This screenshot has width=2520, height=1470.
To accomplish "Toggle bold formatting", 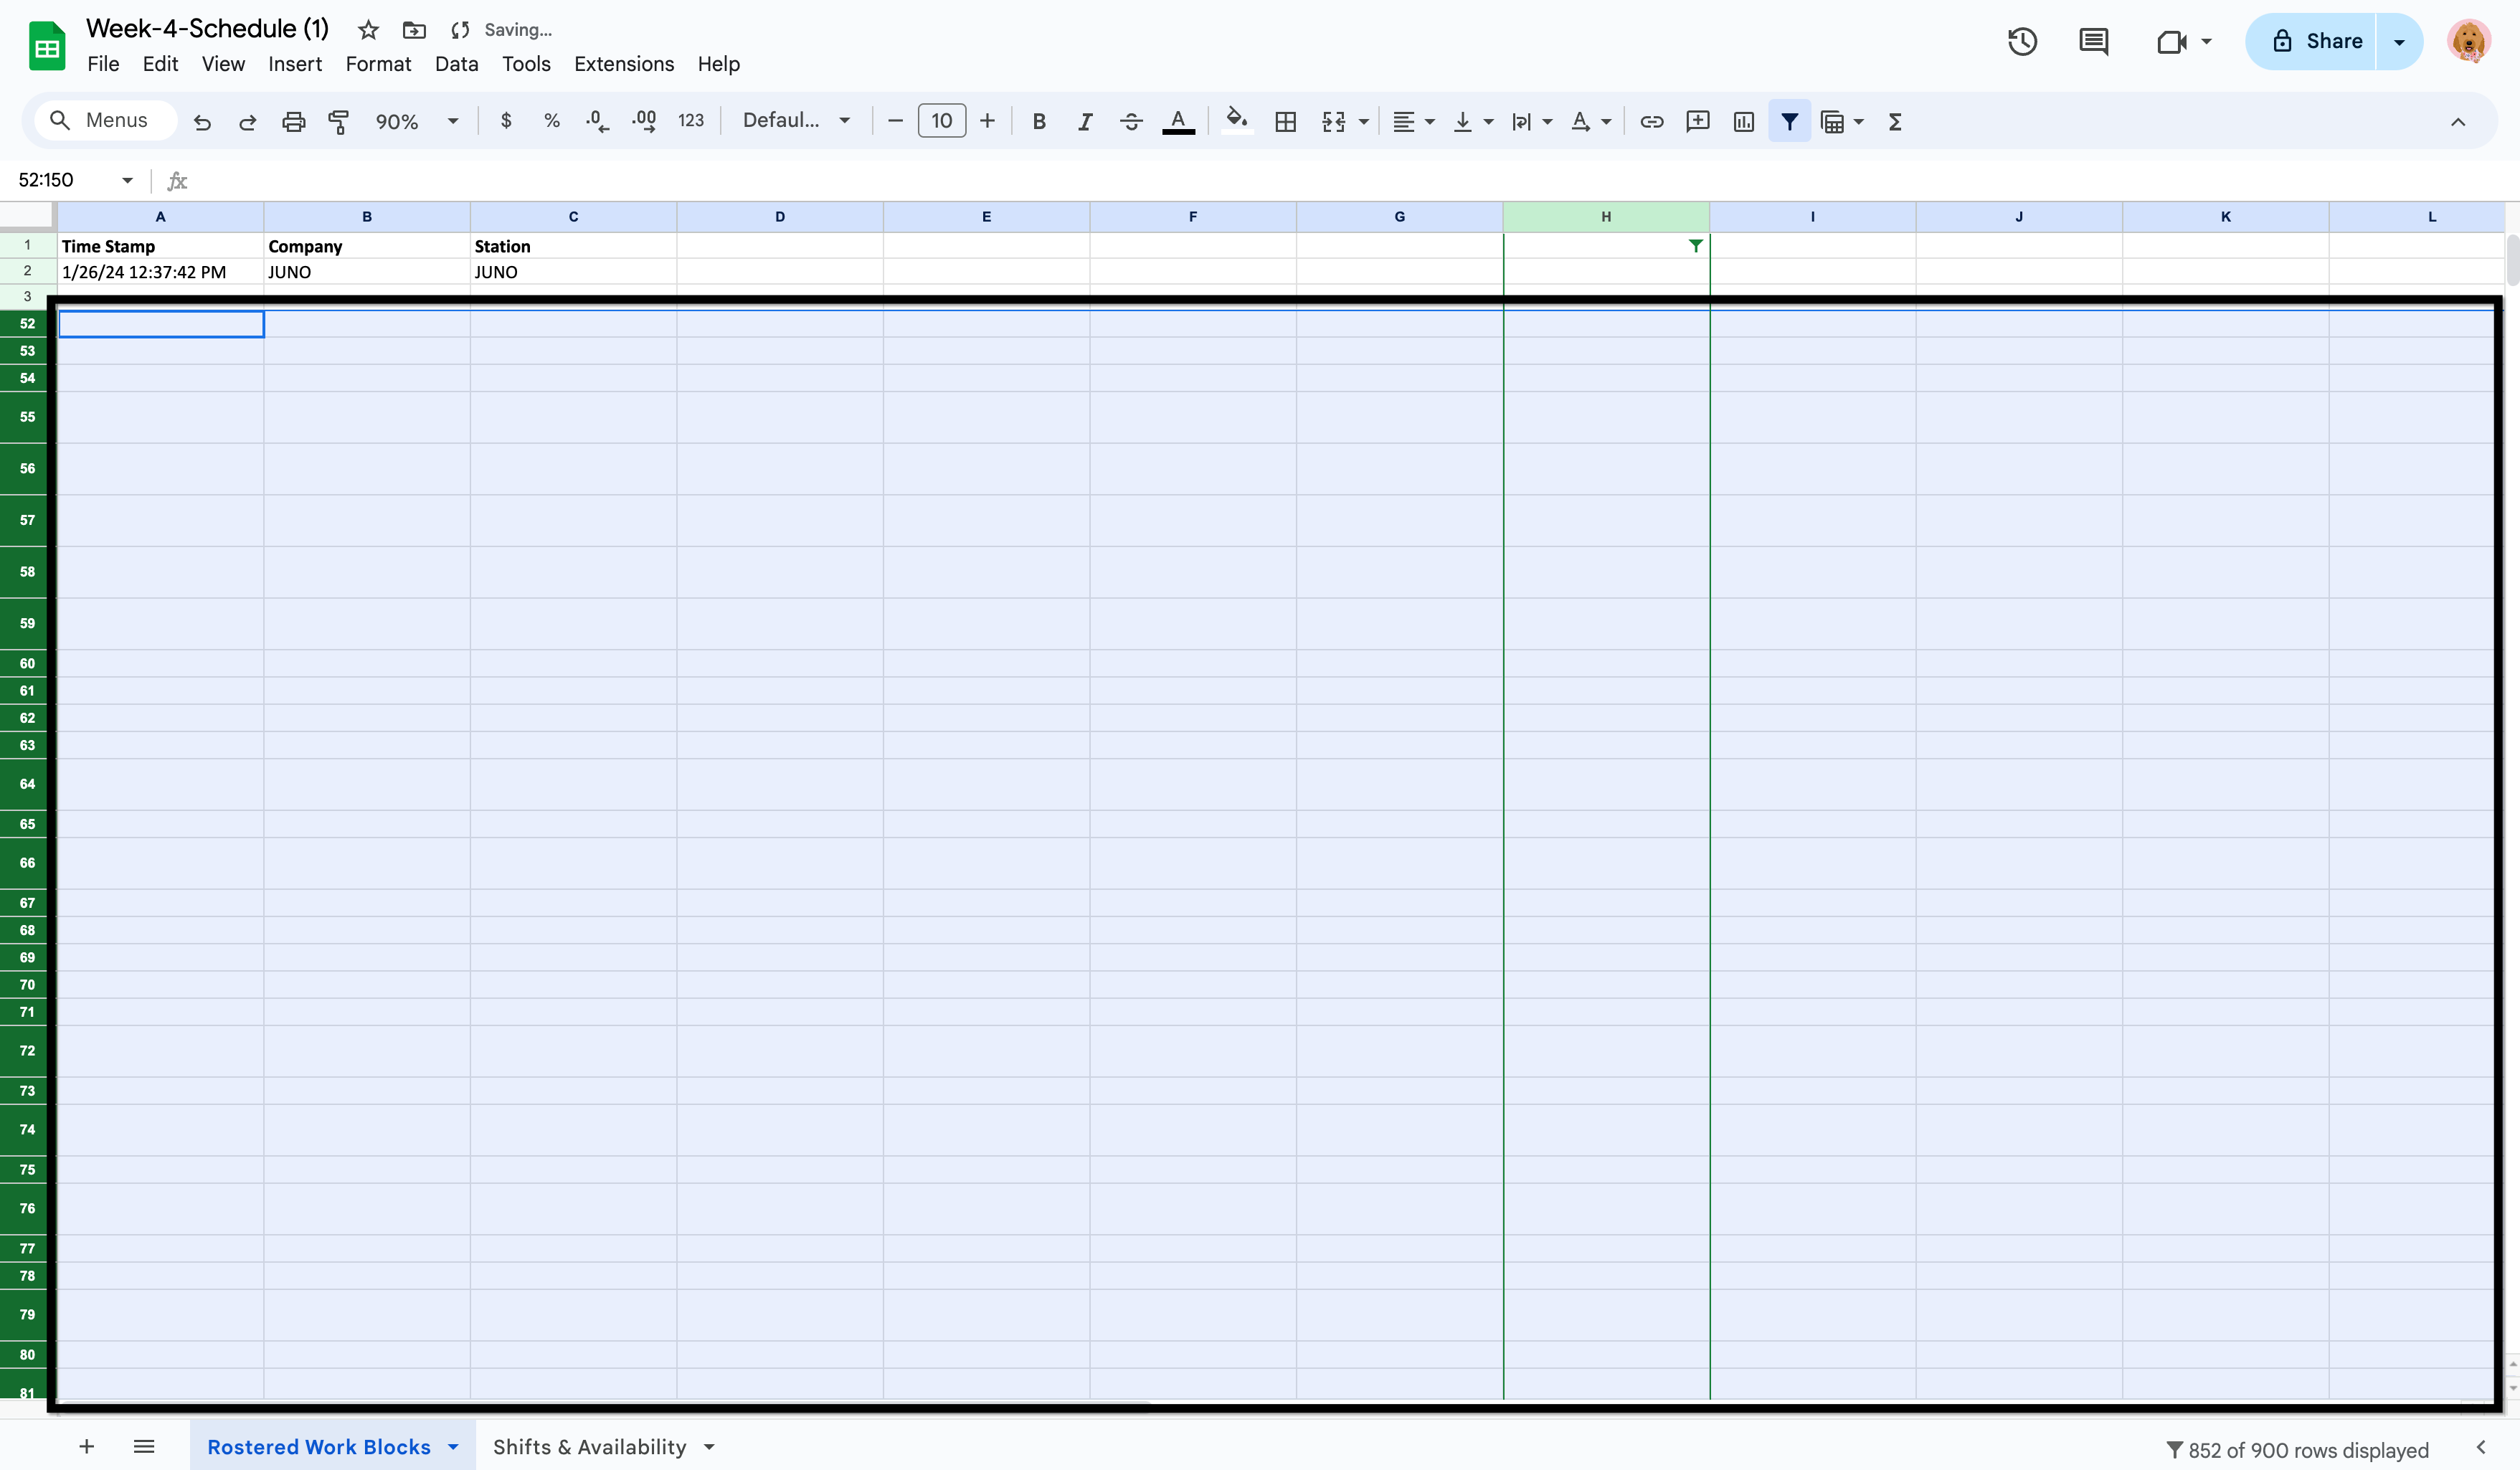I will click(x=1038, y=122).
